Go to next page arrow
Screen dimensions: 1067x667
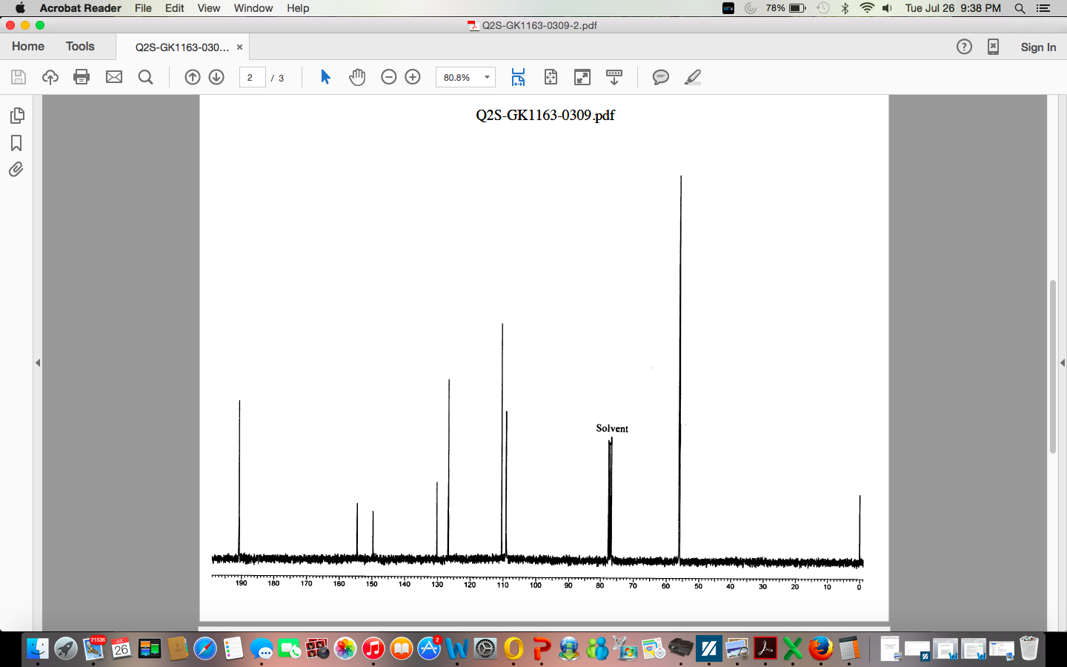216,77
